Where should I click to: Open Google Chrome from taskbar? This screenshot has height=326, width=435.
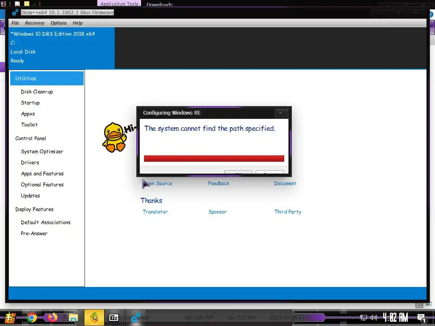pyautogui.click(x=31, y=318)
